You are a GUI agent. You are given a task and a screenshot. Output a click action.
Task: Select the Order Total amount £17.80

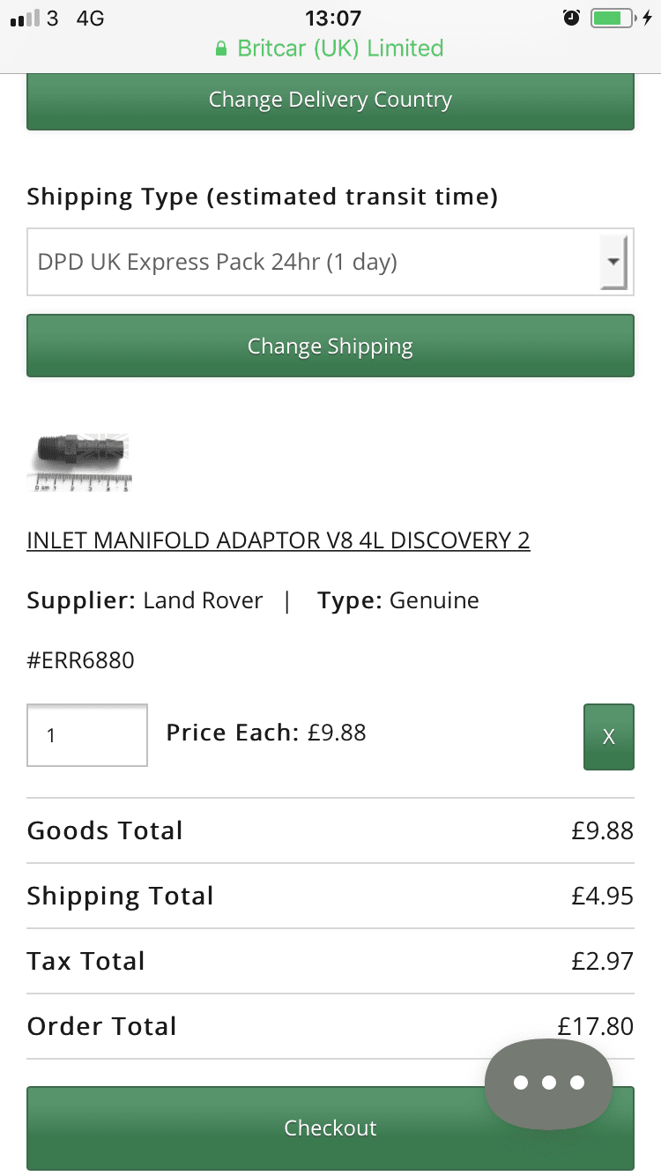coord(596,1026)
